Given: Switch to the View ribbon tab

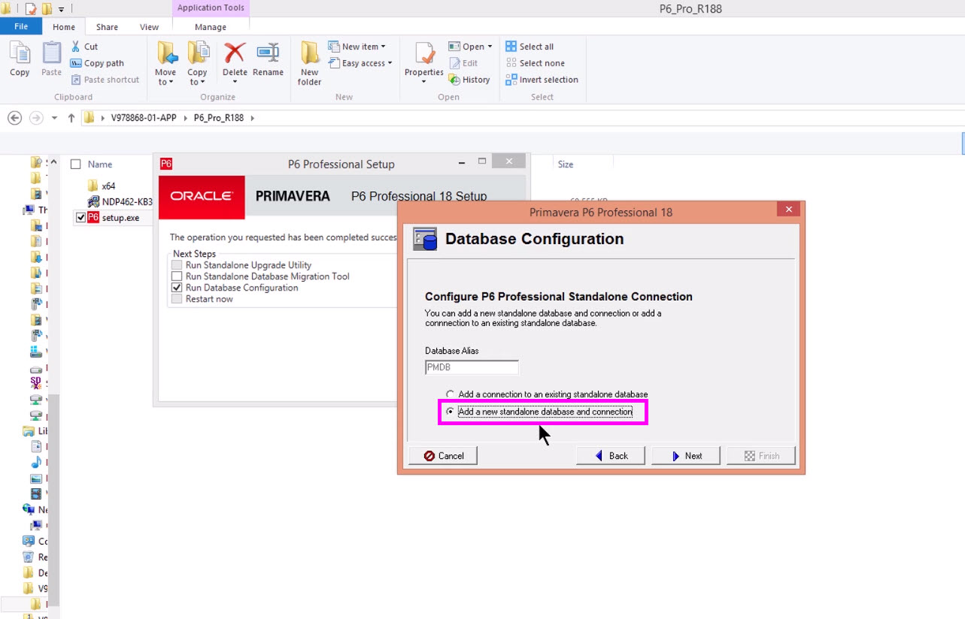Looking at the screenshot, I should tap(149, 27).
